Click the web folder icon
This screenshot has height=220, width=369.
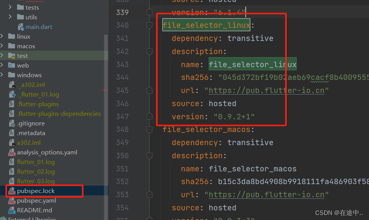[12, 65]
